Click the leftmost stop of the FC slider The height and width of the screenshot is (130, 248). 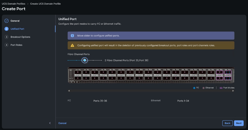pyautogui.click(x=68, y=60)
